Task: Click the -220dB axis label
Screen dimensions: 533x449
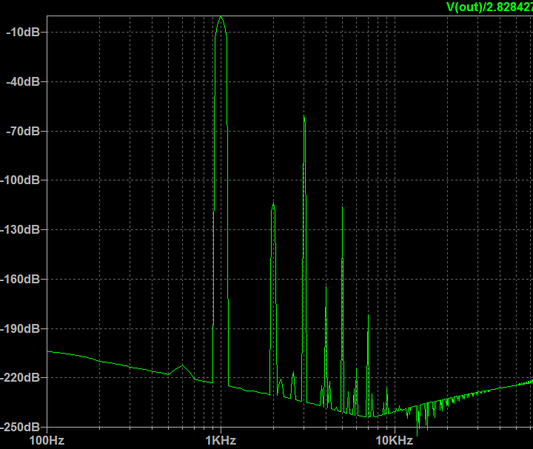Action: pyautogui.click(x=20, y=378)
